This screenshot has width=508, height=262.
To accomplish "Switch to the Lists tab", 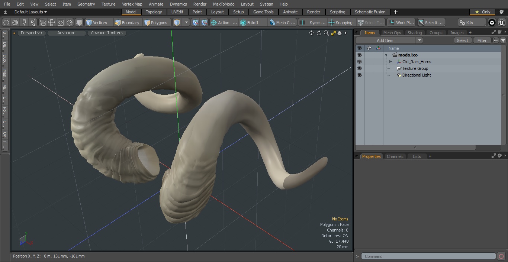I will [417, 156].
